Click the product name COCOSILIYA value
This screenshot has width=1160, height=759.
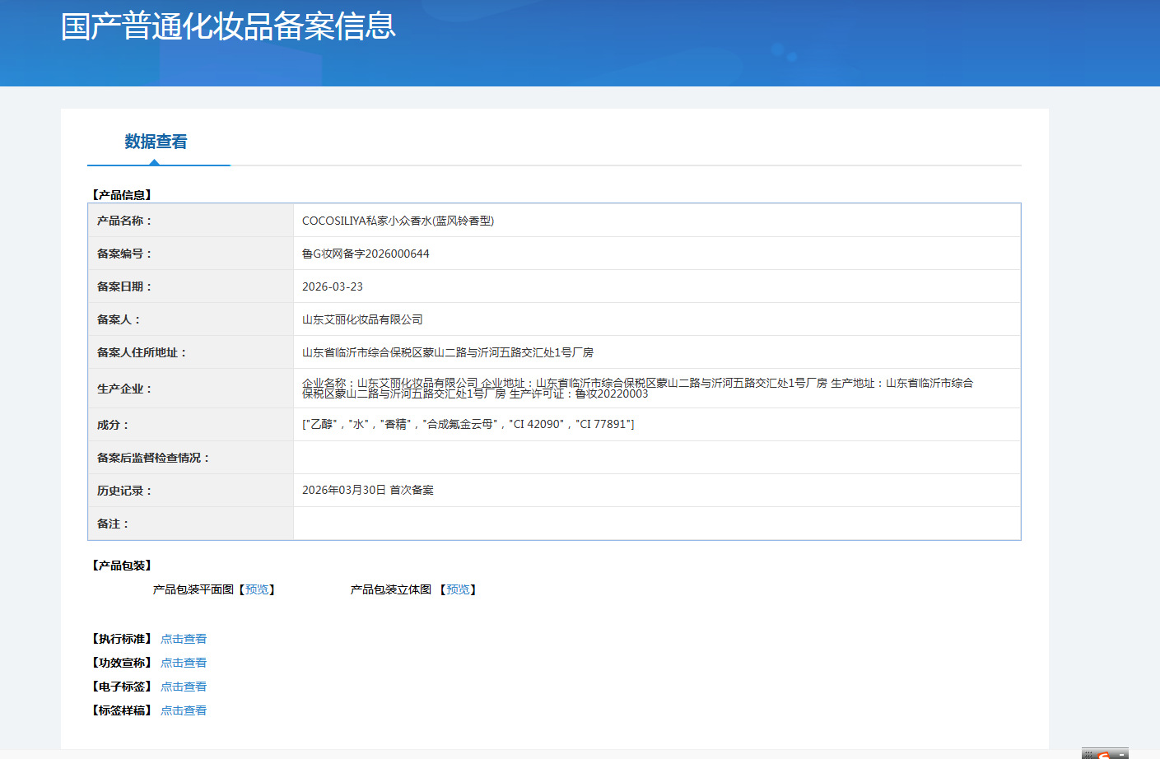coord(398,221)
